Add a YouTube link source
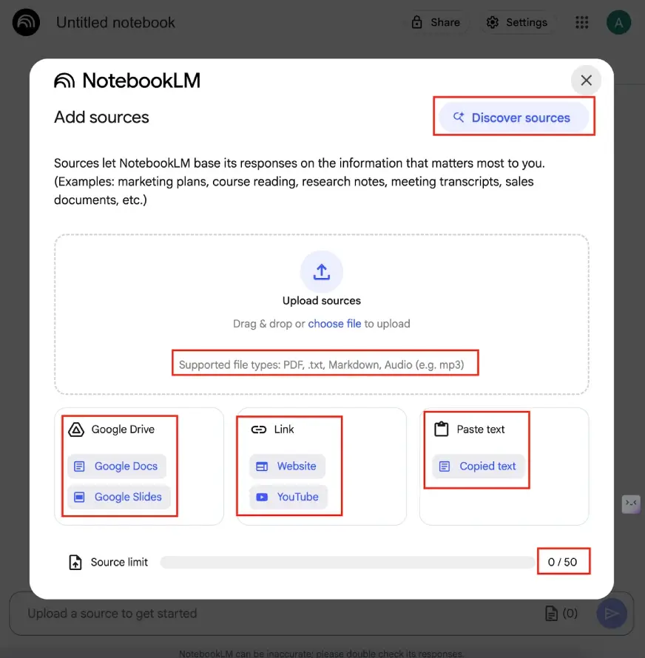This screenshot has width=645, height=658. point(288,497)
